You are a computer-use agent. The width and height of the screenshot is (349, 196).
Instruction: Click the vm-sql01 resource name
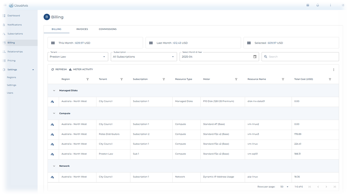(253, 154)
